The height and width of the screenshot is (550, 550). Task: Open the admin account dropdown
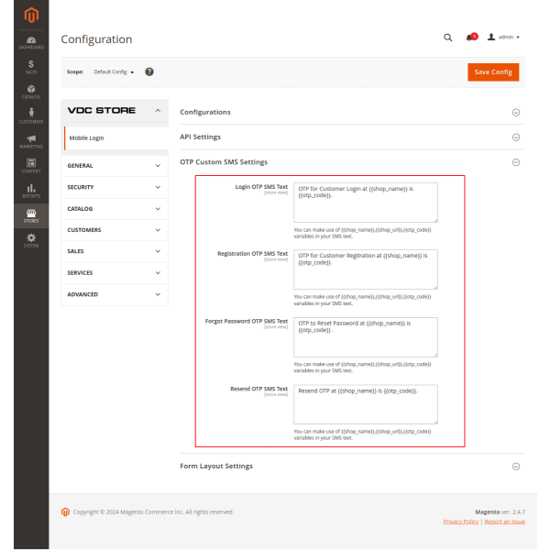[504, 38]
